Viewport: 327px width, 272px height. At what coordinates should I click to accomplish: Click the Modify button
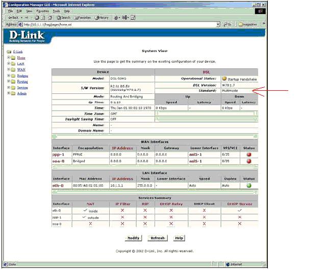[133, 238]
